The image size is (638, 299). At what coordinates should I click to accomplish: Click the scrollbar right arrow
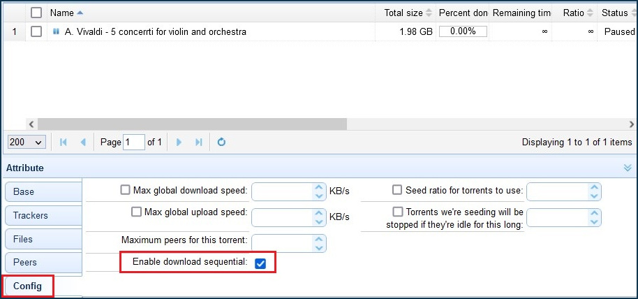coord(632,124)
